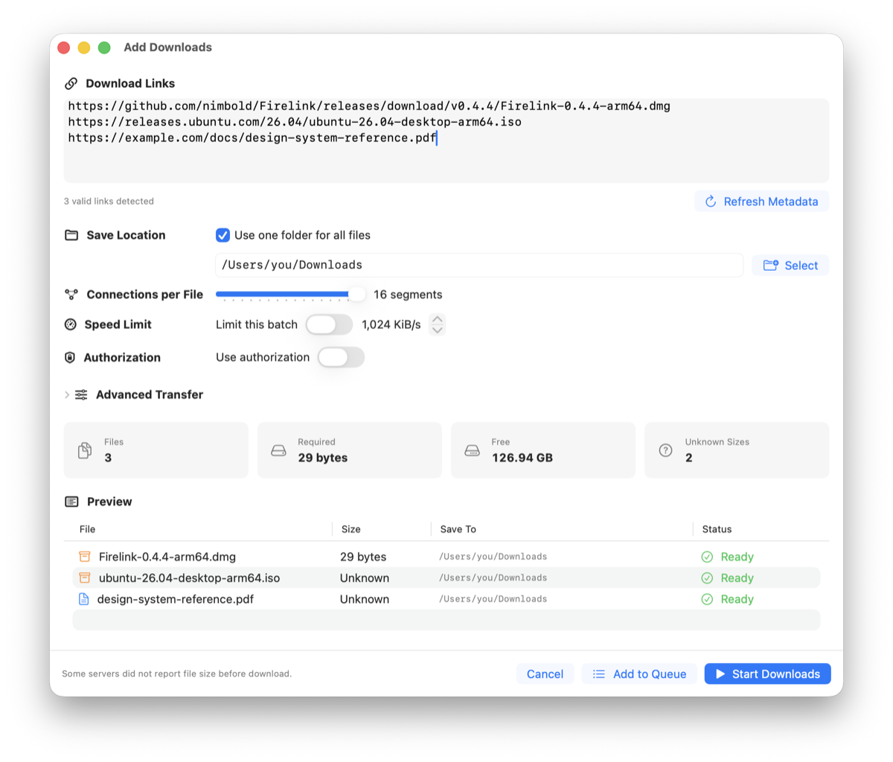Click the Ready checkmark for ubuntu row
Image resolution: width=893 pixels, height=762 pixels.
(707, 578)
